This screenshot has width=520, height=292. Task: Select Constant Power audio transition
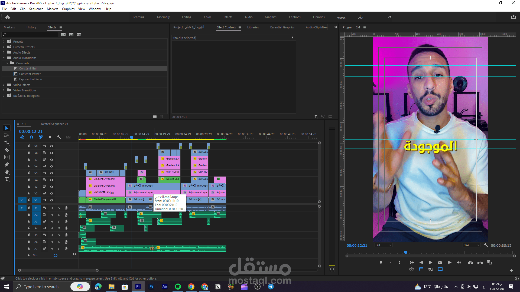[30, 74]
